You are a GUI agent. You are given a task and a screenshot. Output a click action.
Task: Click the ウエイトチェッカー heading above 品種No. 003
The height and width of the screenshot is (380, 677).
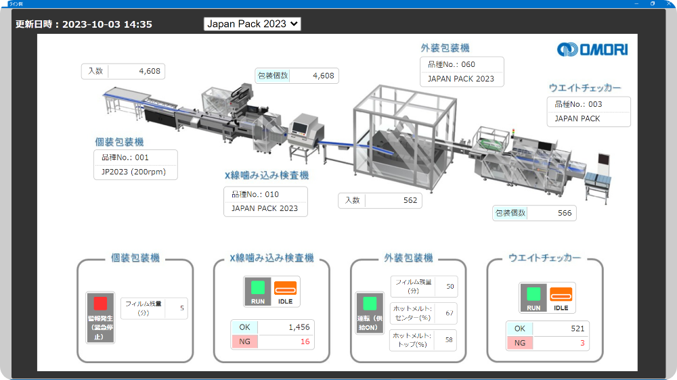click(585, 87)
